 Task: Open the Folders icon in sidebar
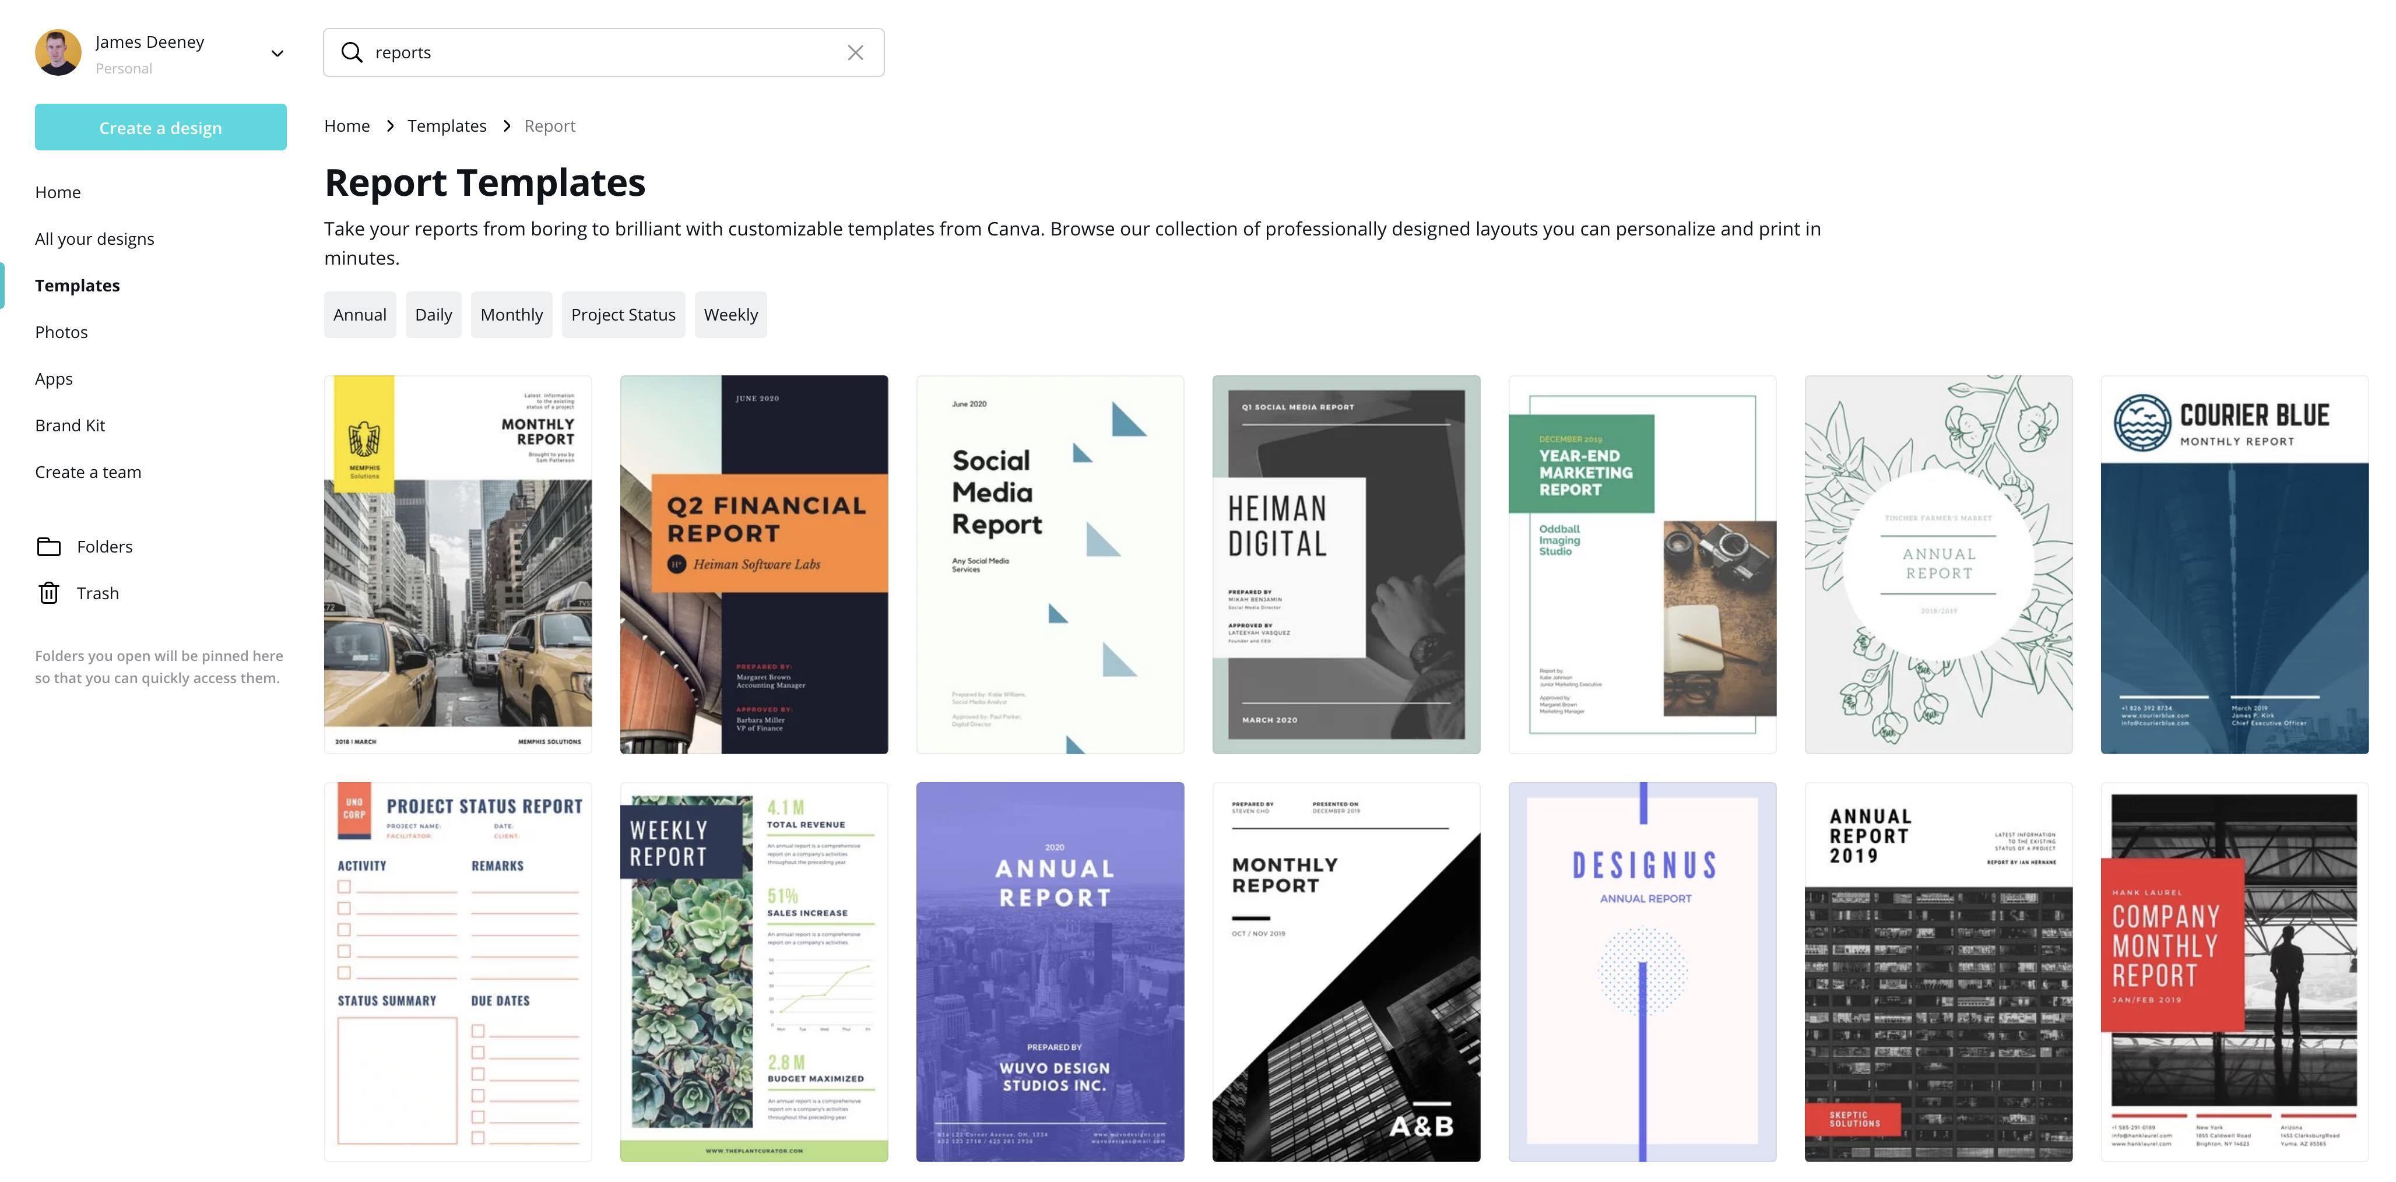pos(50,547)
